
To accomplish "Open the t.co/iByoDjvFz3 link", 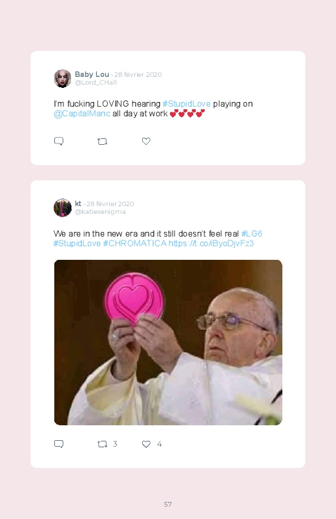I will click(211, 243).
